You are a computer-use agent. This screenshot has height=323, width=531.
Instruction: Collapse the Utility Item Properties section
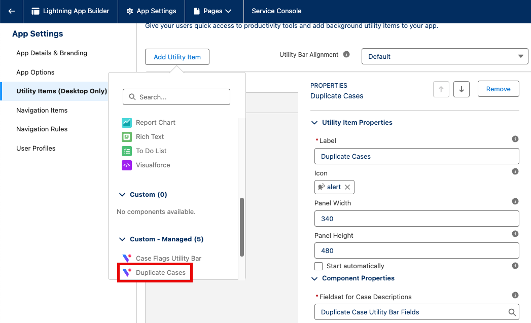314,123
